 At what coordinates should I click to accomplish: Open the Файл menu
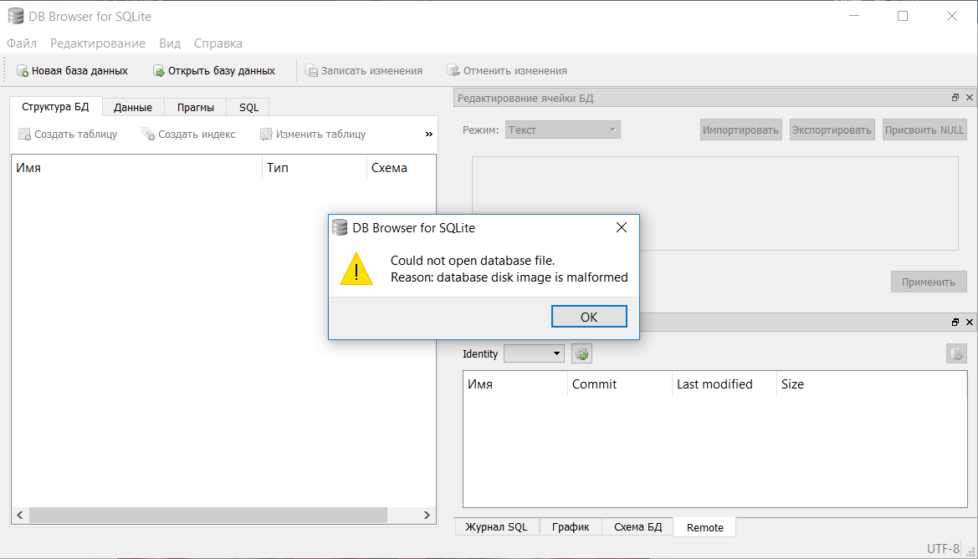pyautogui.click(x=22, y=43)
